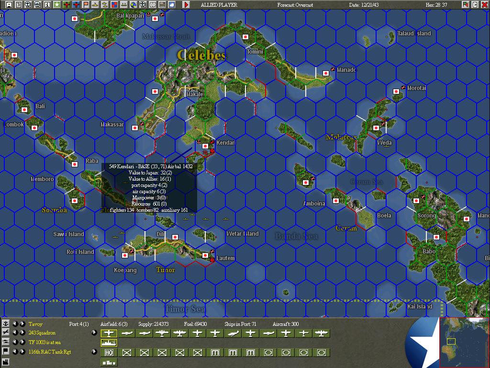Click the double yellow ships toolbar icon

(105, 4)
